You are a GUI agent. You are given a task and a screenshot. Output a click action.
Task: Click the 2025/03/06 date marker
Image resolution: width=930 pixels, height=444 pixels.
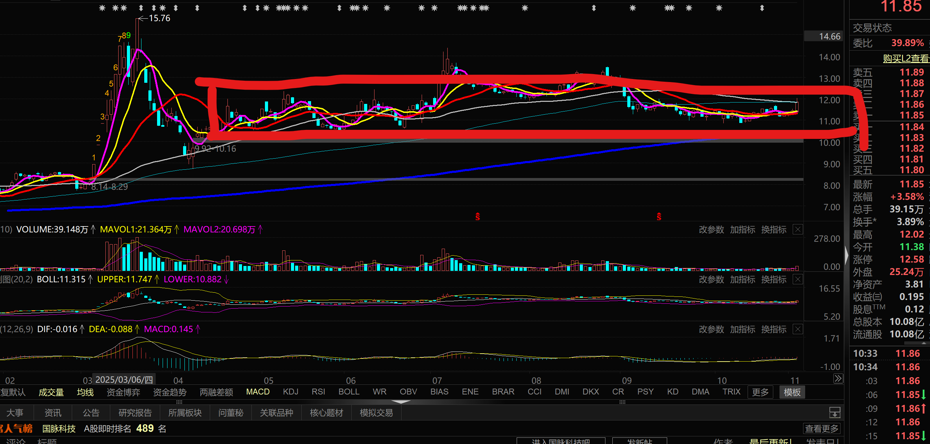click(x=124, y=380)
